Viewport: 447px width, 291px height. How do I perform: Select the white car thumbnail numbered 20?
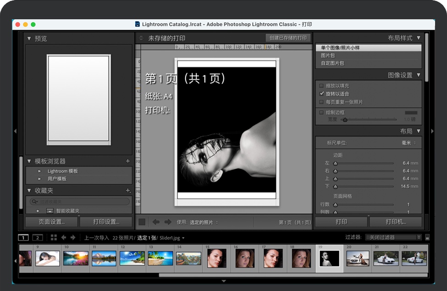click(x=358, y=258)
